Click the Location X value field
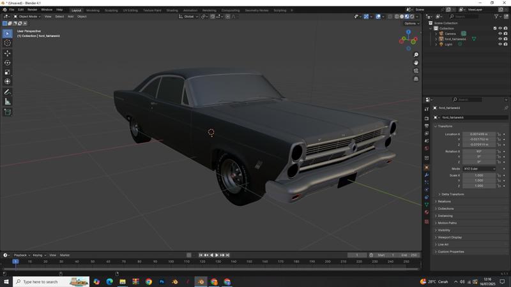The height and width of the screenshot is (287, 511). pyautogui.click(x=479, y=134)
